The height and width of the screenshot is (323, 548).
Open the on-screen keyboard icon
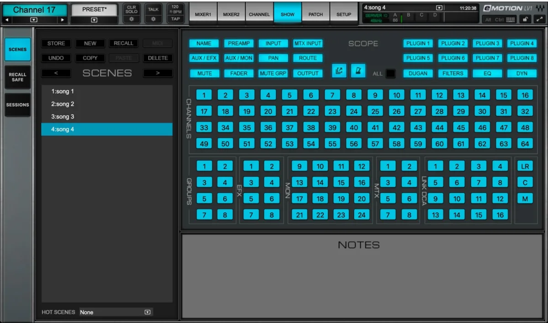[511, 20]
